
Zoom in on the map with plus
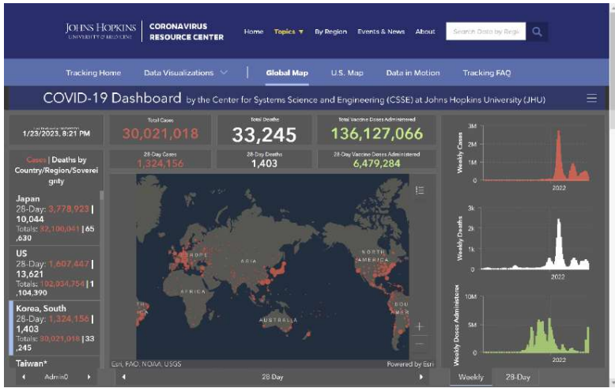point(419,326)
